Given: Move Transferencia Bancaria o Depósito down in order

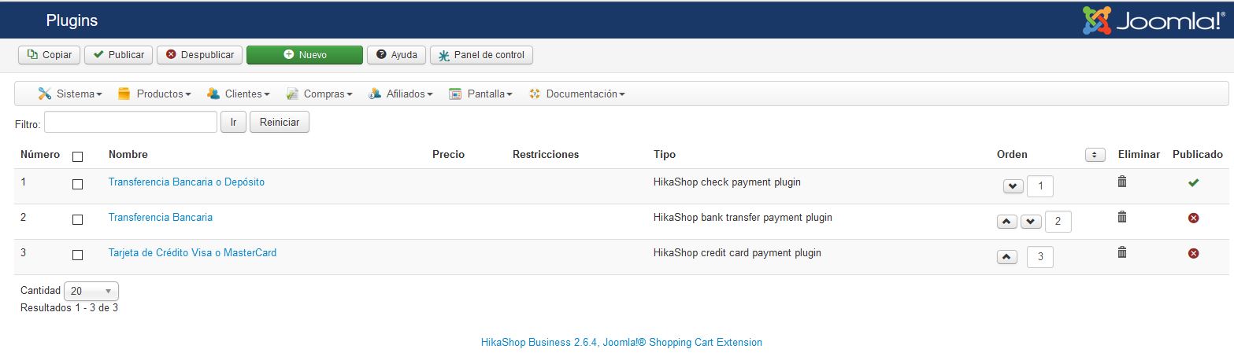Looking at the screenshot, I should click(1013, 186).
